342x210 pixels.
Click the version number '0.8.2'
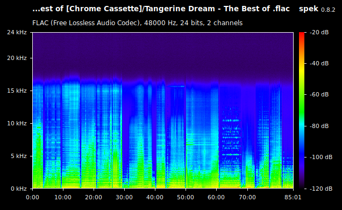[x=328, y=10]
